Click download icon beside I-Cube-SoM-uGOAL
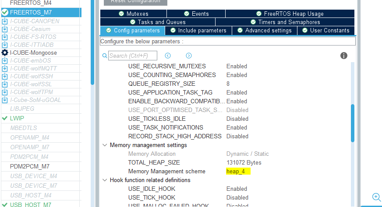Screen dimensions: 382x207 5,100
